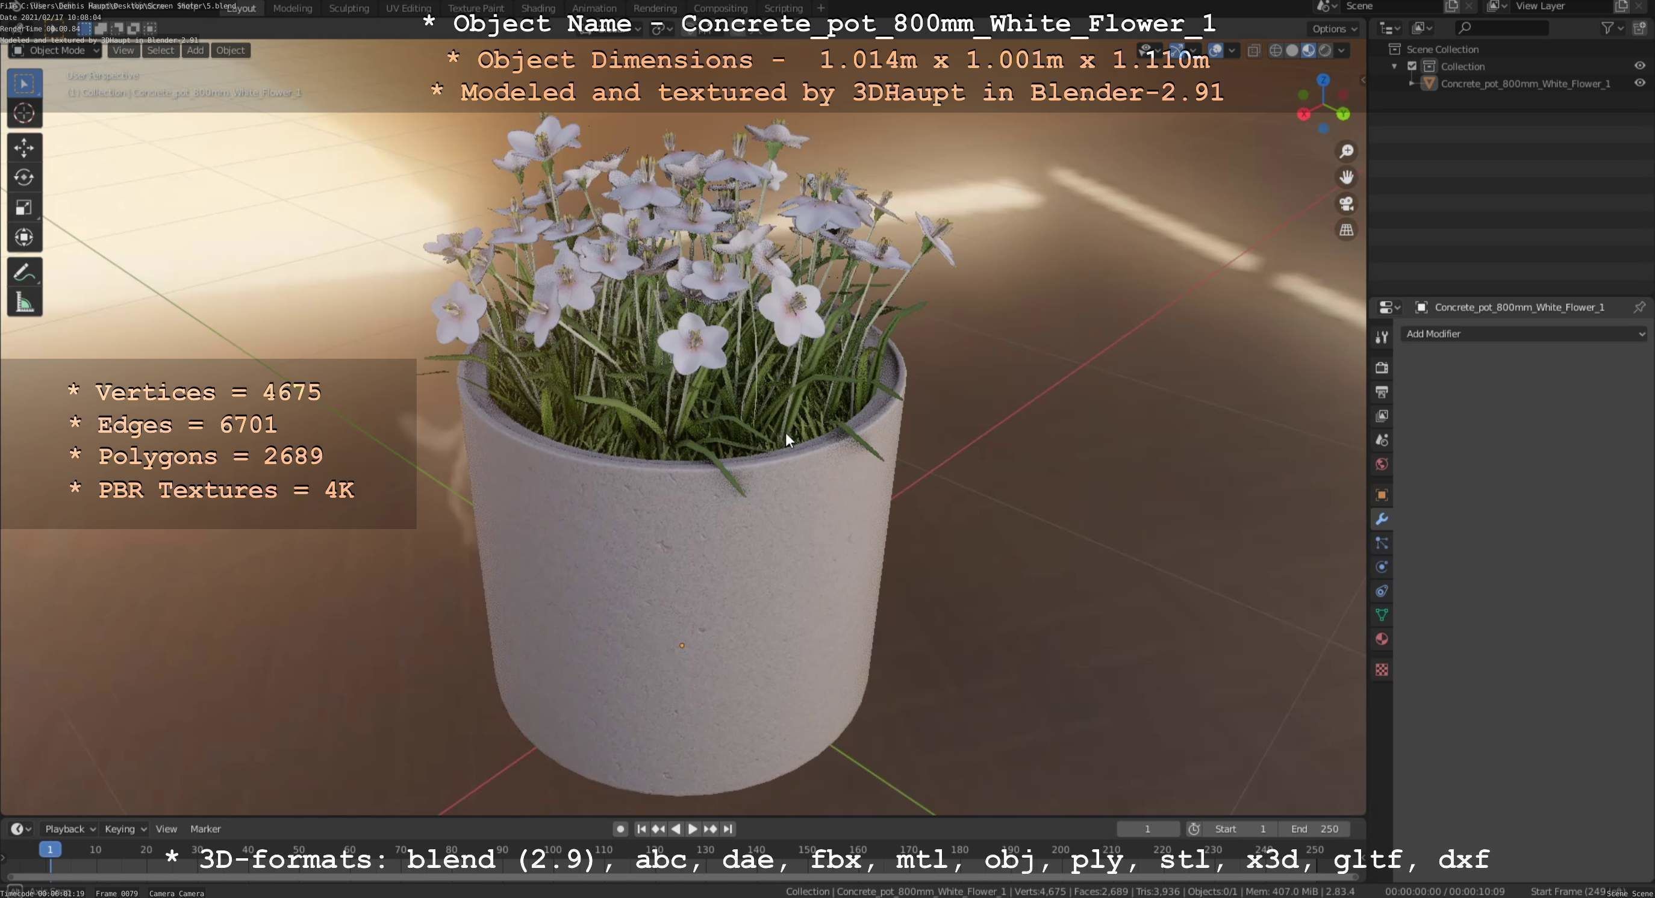
Task: Open the Object Mode dropdown
Action: pos(55,50)
